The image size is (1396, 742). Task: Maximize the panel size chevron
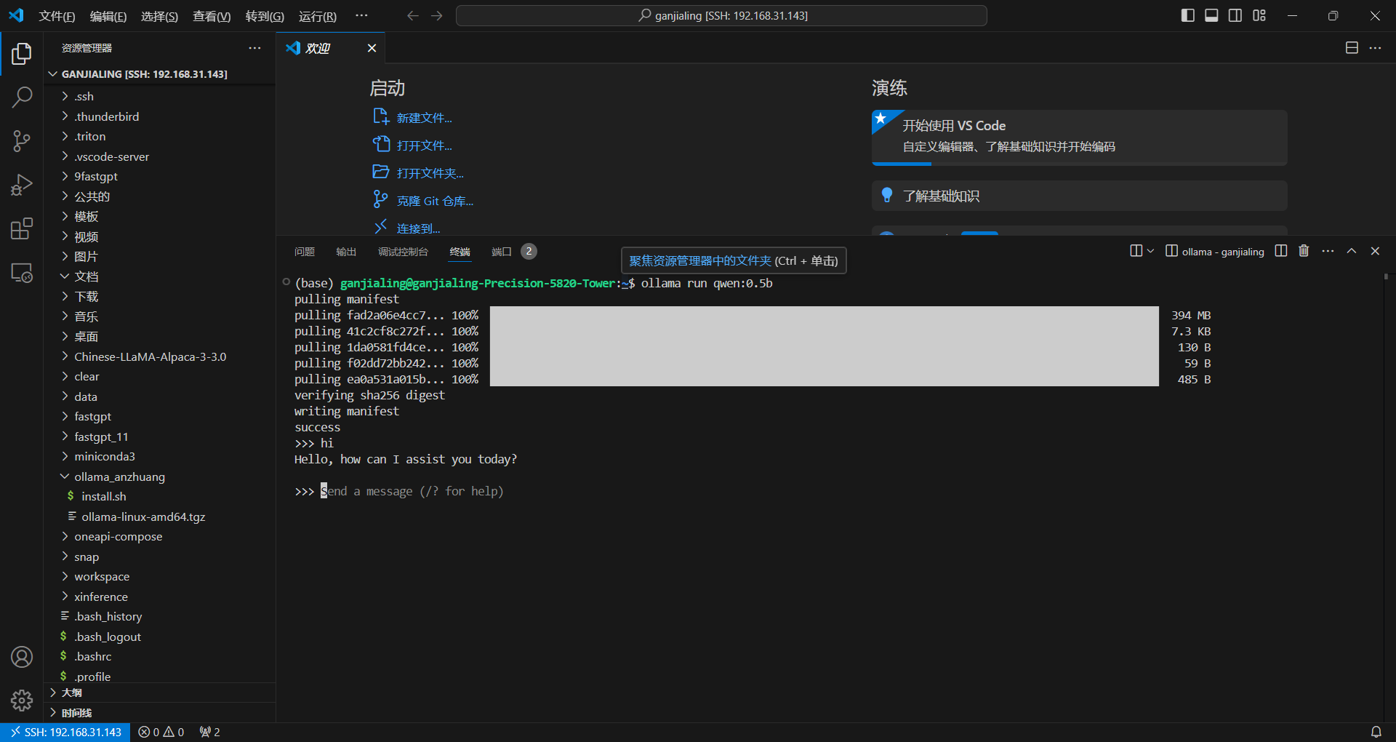click(1352, 251)
